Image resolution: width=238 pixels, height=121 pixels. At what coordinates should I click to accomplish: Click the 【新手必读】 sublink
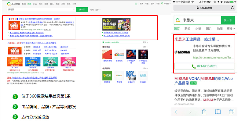(31, 36)
